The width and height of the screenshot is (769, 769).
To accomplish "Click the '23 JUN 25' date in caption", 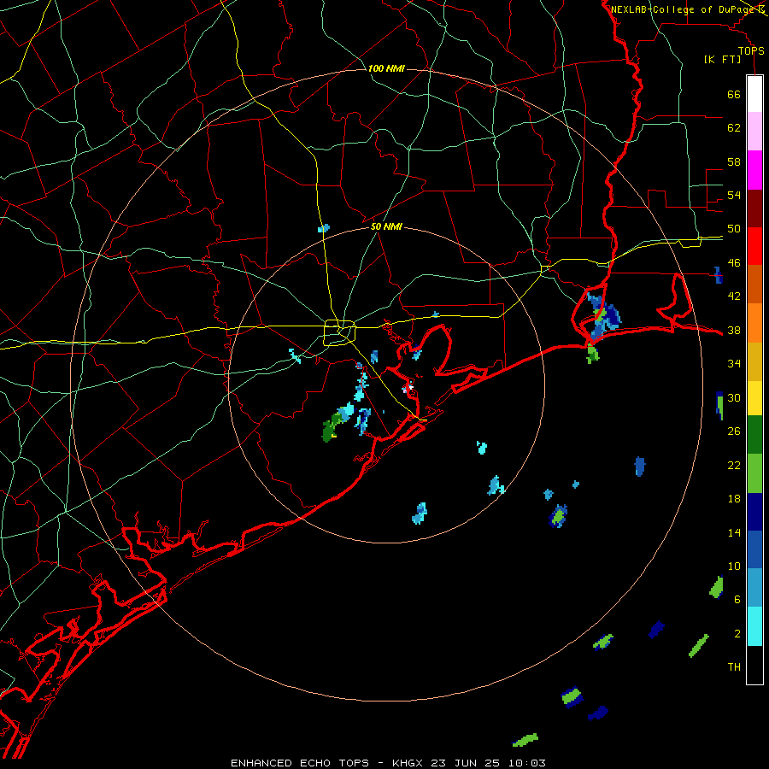I will click(x=466, y=763).
